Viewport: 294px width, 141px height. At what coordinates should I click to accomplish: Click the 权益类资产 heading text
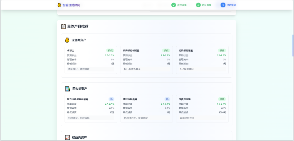coord(79,138)
